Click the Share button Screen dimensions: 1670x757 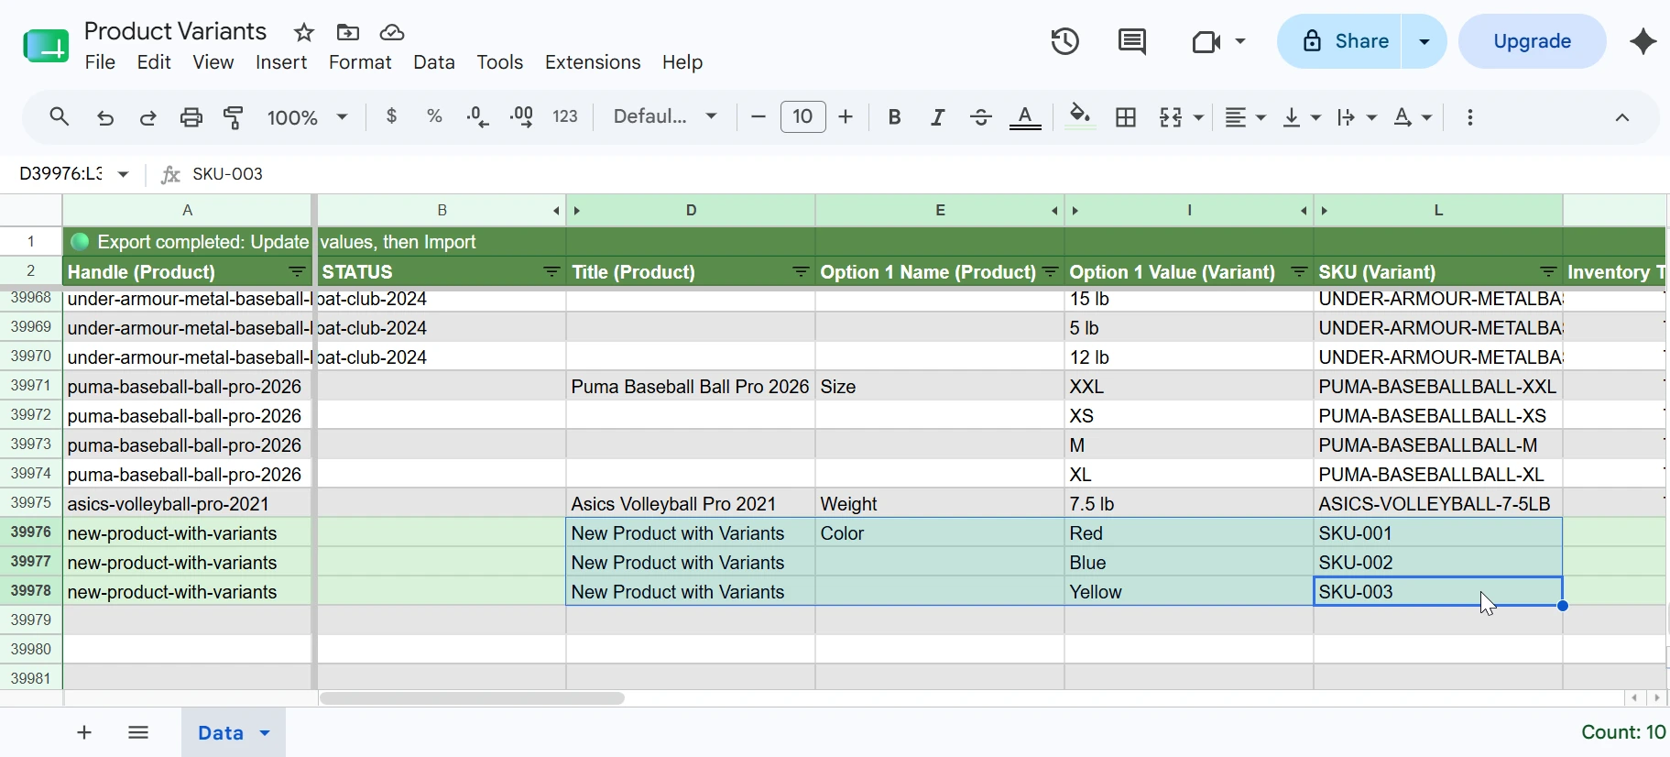(1339, 41)
